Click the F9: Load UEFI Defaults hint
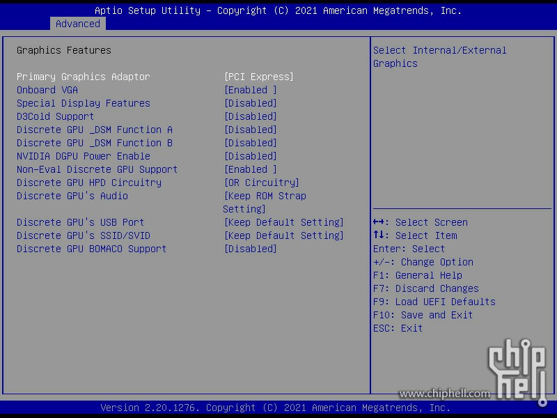The width and height of the screenshot is (557, 418). click(x=434, y=302)
